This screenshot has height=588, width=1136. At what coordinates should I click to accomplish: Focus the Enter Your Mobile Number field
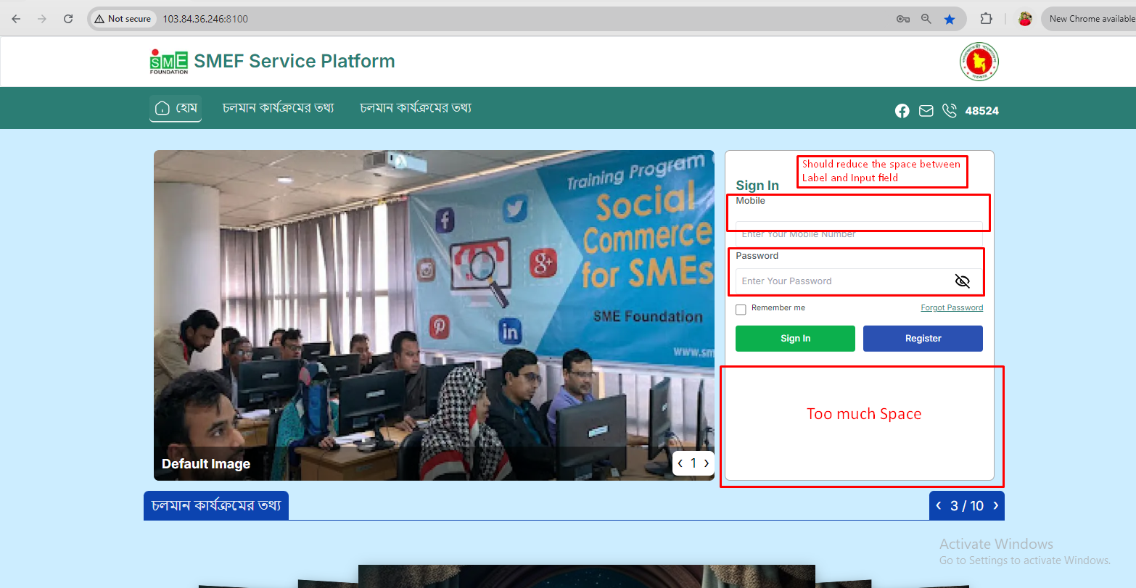point(859,234)
